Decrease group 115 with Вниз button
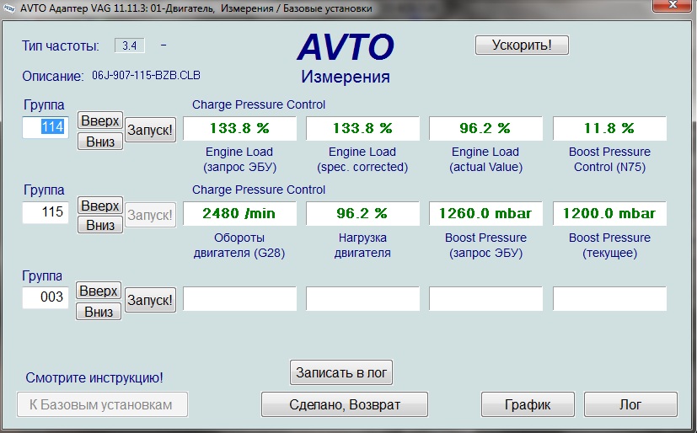 99,225
